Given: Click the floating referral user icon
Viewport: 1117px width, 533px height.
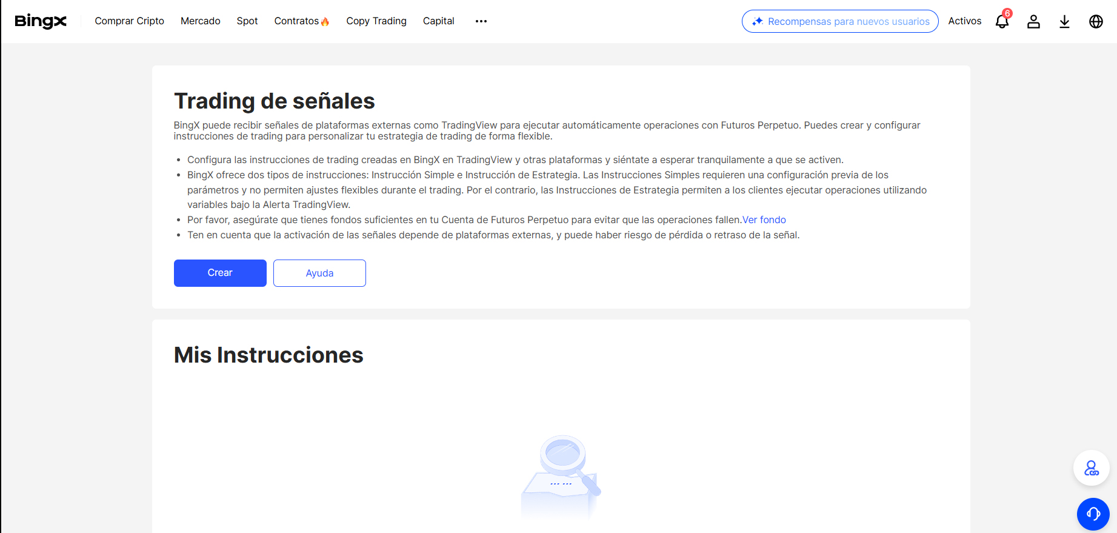Looking at the screenshot, I should [1091, 468].
